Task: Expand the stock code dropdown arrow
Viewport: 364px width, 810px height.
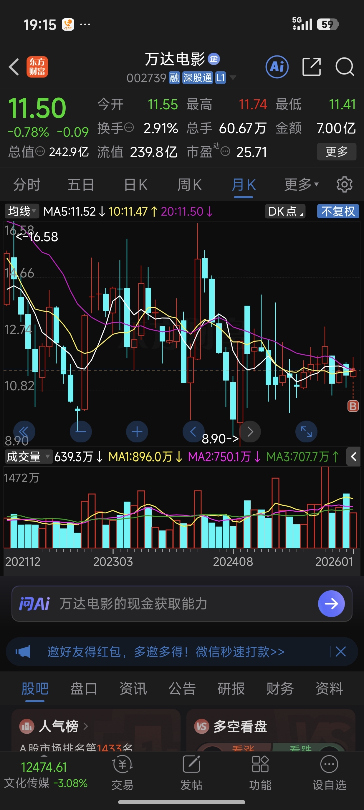Action: 233,77
